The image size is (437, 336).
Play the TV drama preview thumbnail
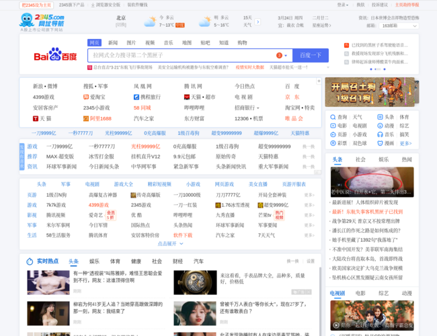(x=372, y=315)
